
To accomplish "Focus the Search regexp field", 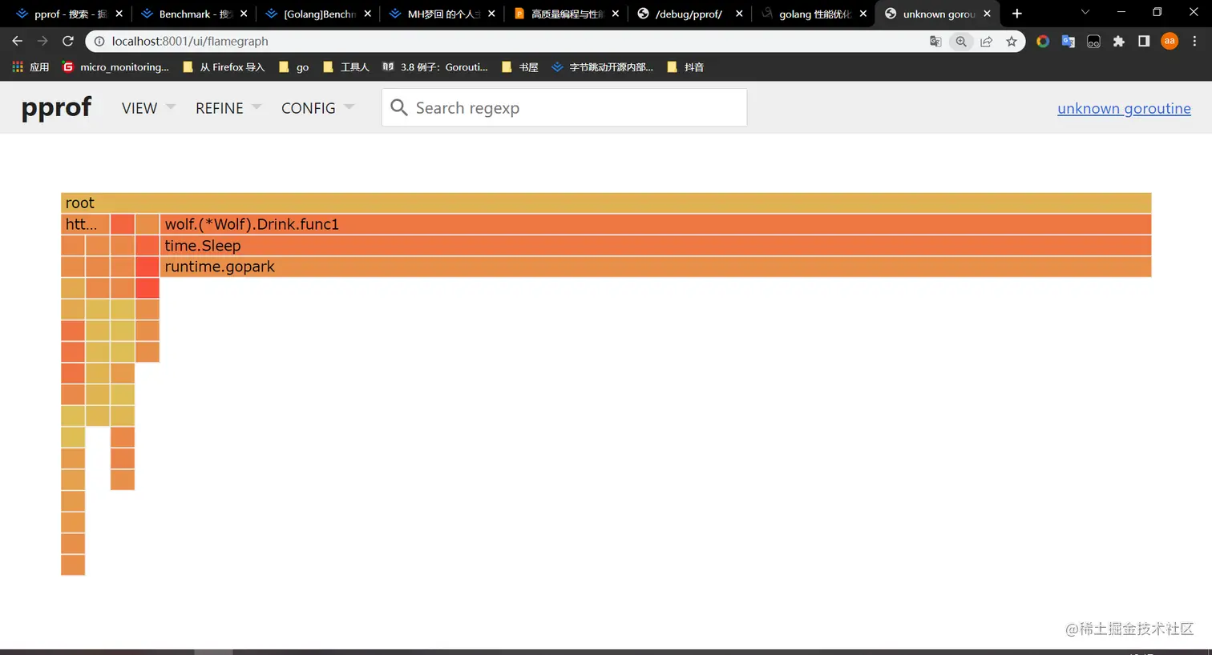I will (564, 107).
